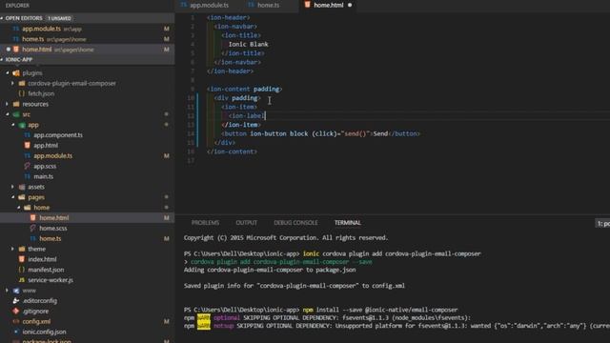Click ionic.config.json file icon

(x=16, y=332)
